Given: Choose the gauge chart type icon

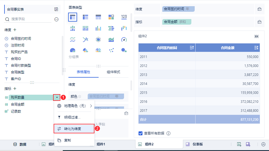Looking at the screenshot, I should coord(124,40).
